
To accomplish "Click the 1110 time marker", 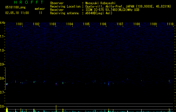I will point(170,24).
